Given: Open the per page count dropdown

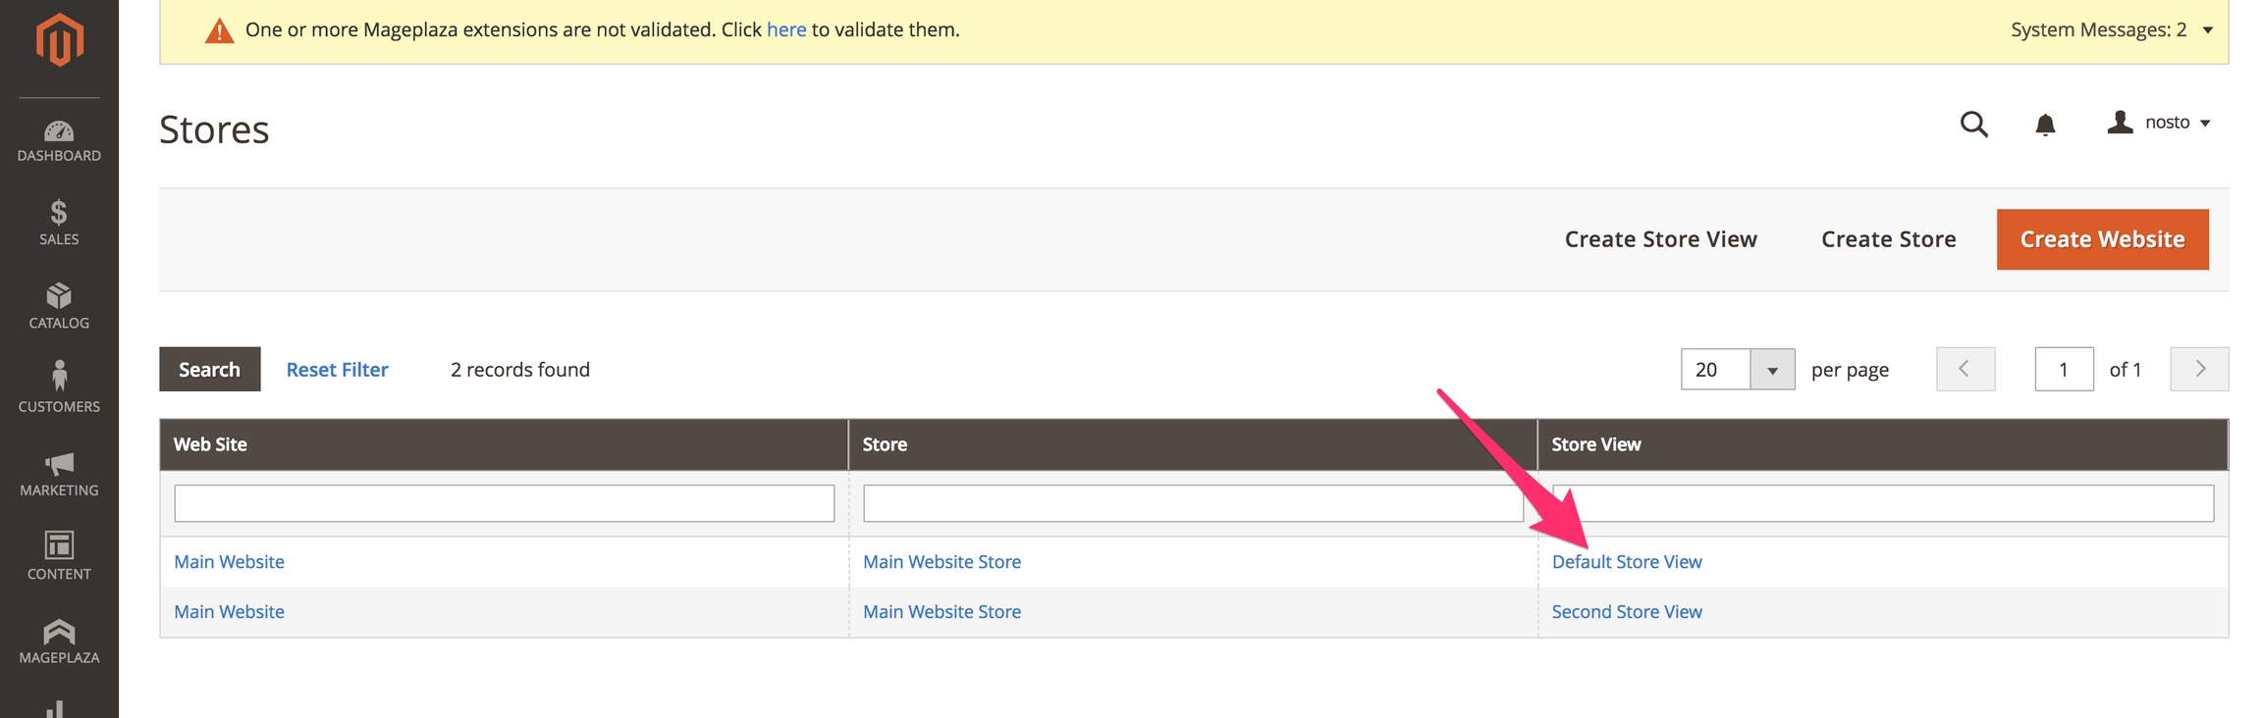Looking at the screenshot, I should click(1772, 370).
